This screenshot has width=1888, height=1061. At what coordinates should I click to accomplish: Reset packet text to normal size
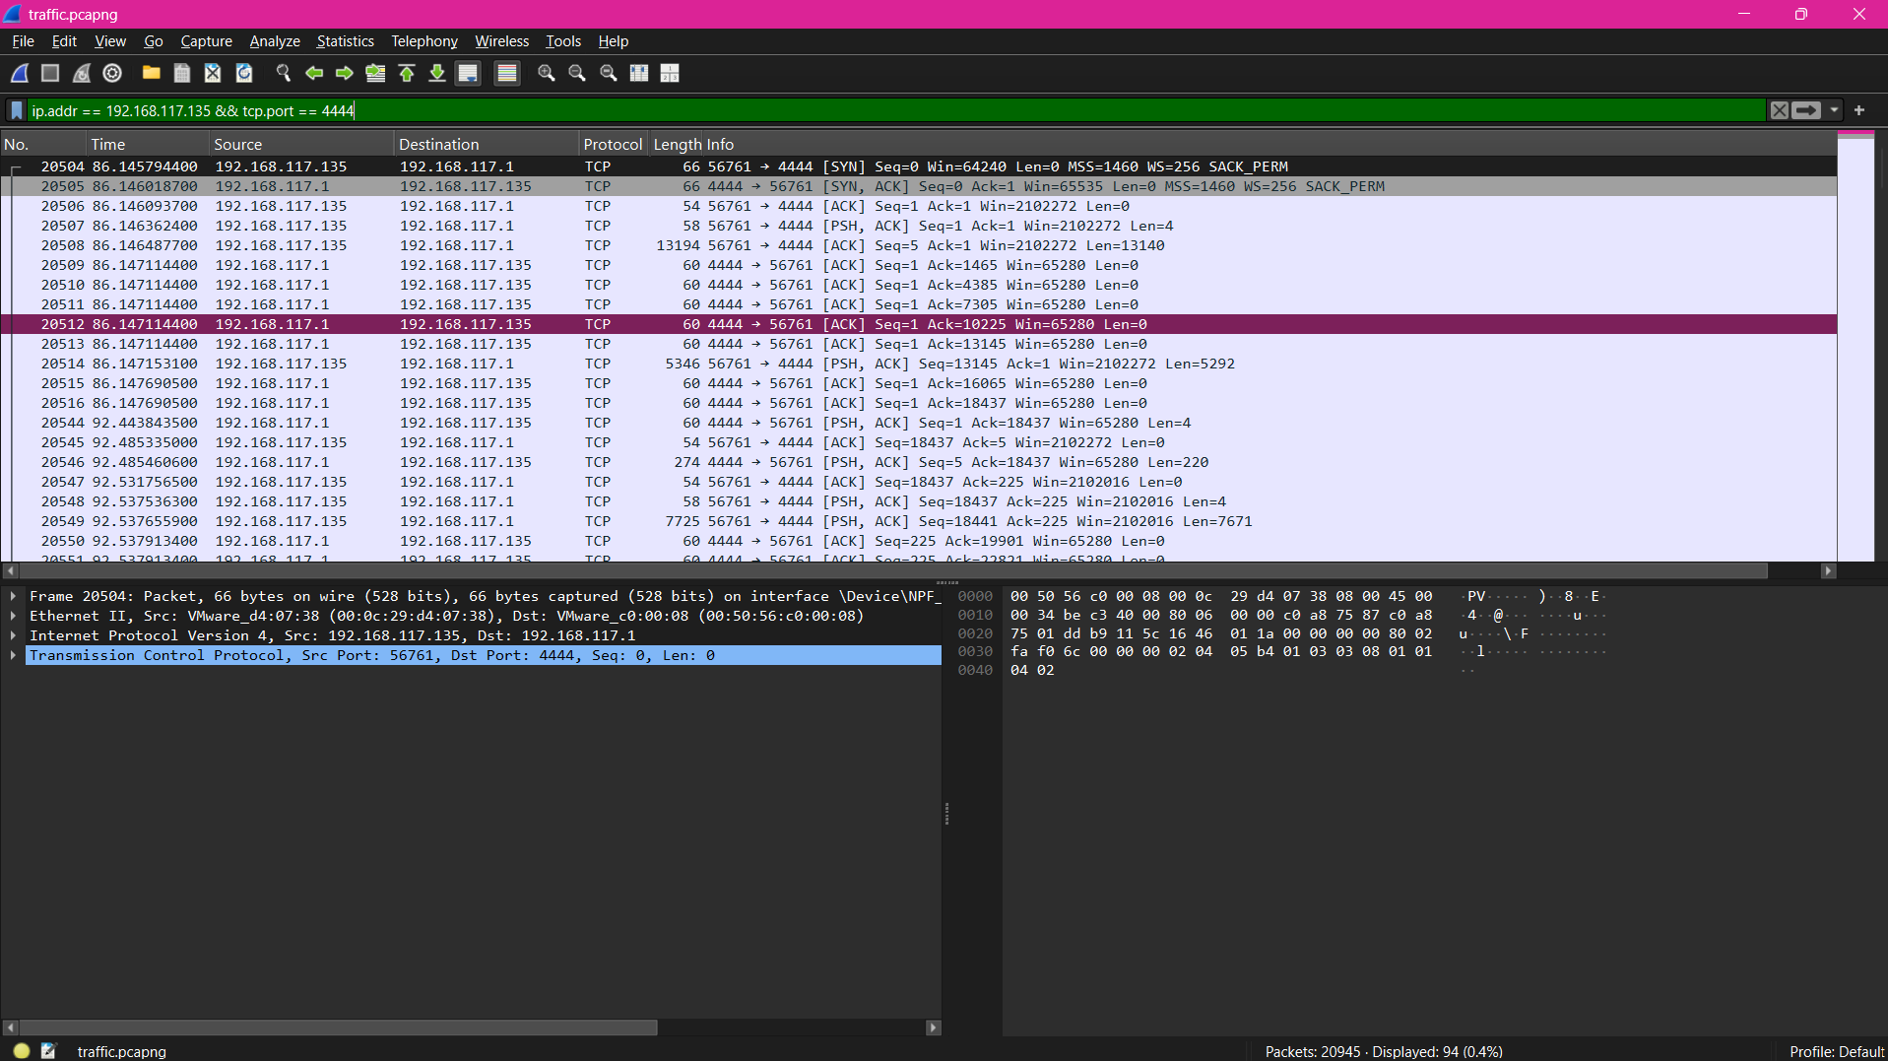click(x=609, y=73)
